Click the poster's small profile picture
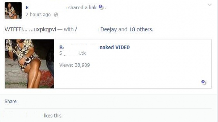218x122 pixels. 13,10
